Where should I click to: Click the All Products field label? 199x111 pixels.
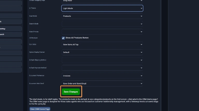pos(33,38)
